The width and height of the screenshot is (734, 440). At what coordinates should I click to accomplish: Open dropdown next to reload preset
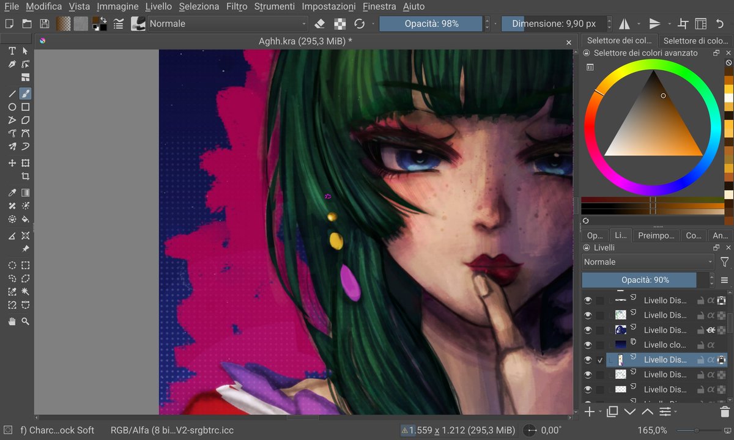[373, 24]
